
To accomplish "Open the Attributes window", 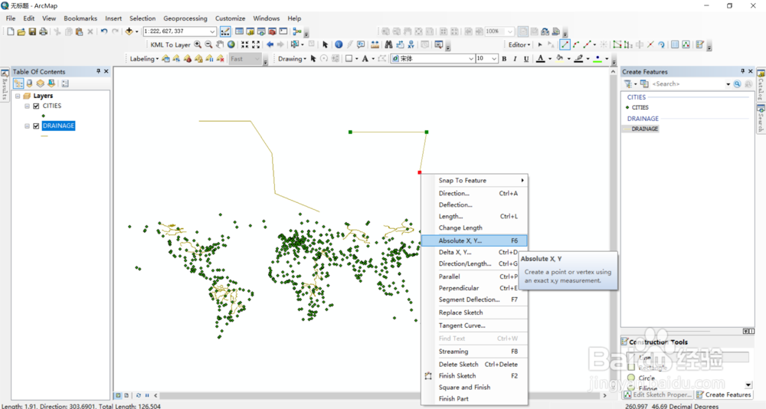I will [x=675, y=44].
